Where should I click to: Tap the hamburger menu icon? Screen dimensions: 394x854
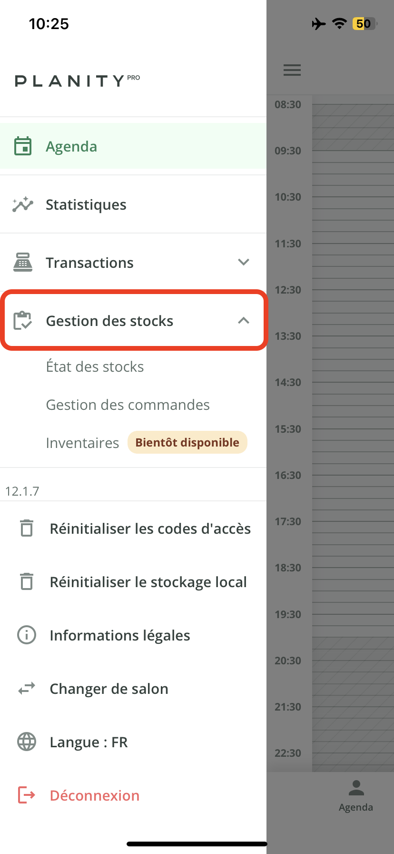[292, 70]
